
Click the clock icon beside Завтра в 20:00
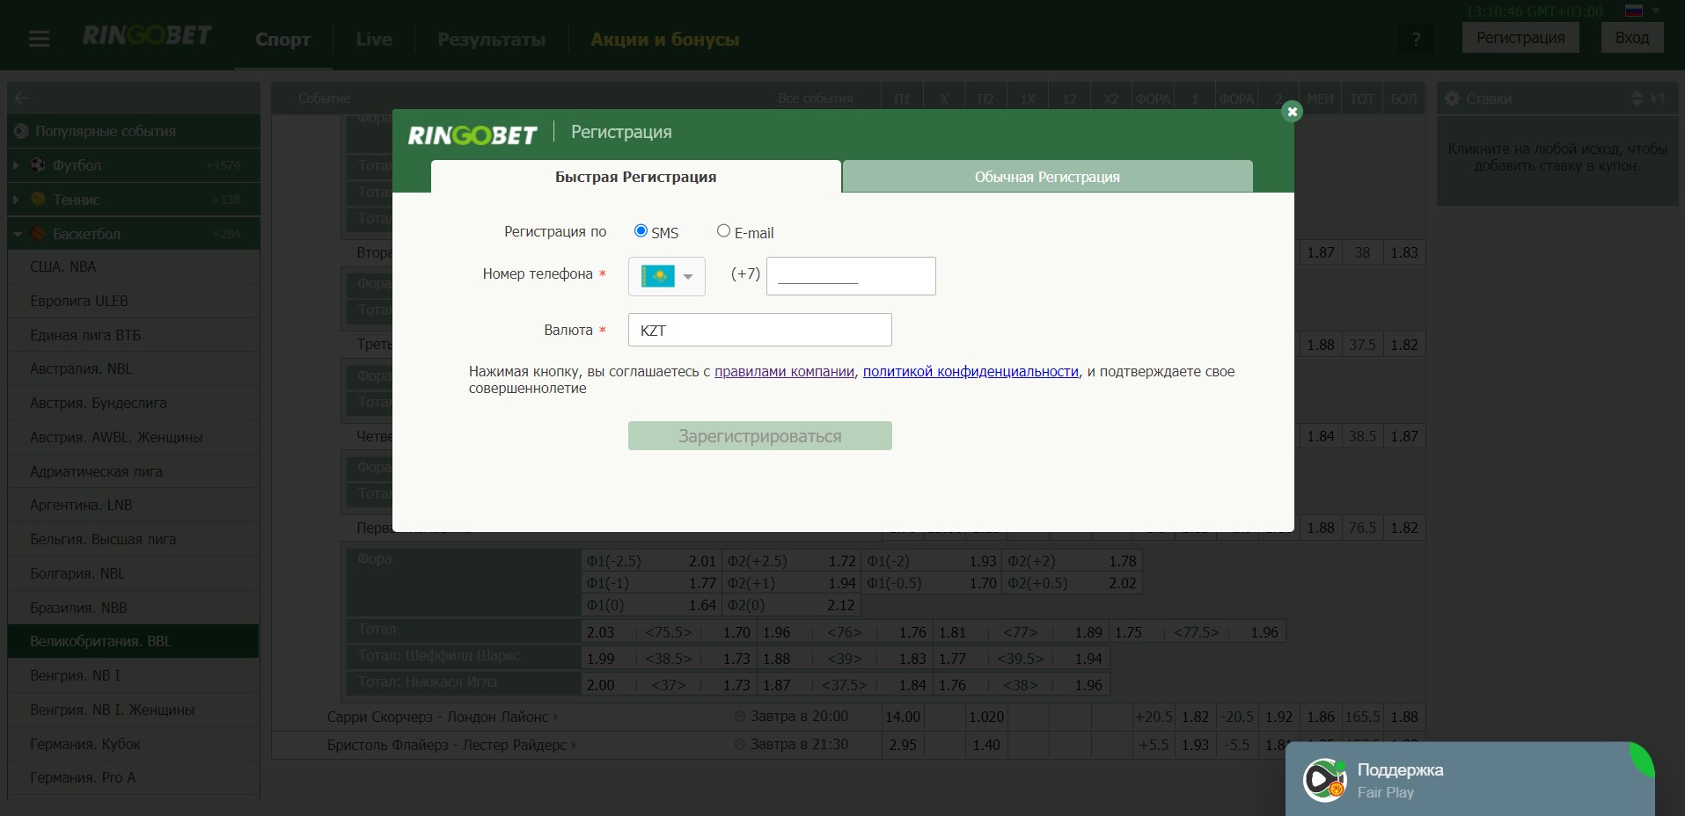click(740, 717)
